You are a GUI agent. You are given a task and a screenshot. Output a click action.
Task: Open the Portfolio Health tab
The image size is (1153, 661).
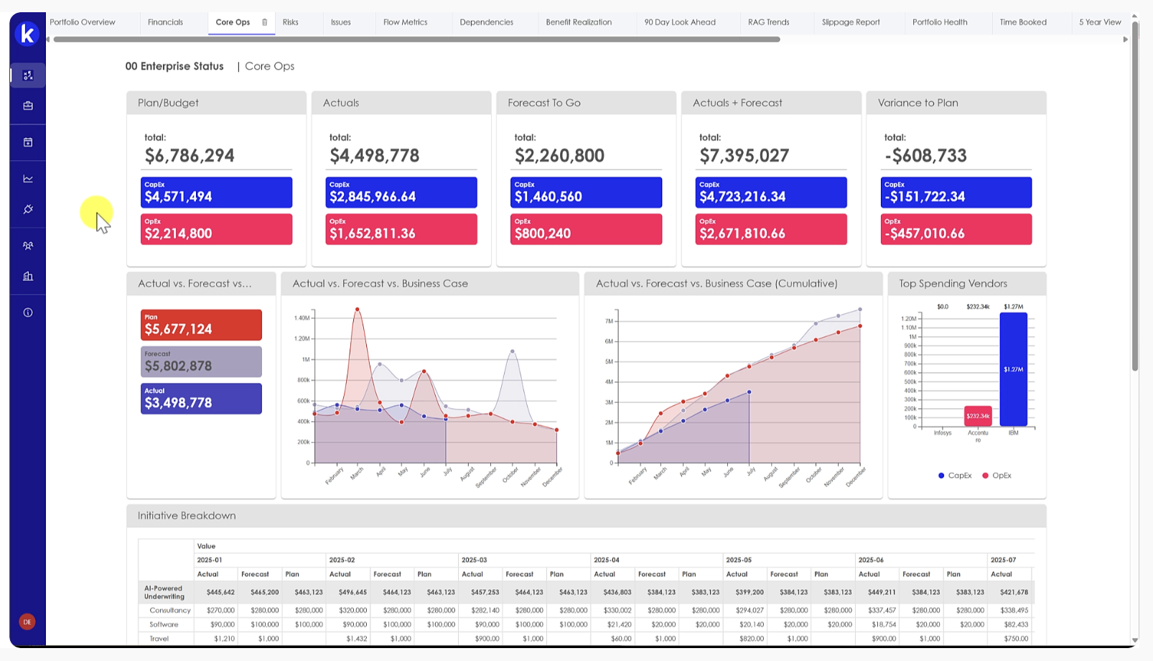coord(940,22)
